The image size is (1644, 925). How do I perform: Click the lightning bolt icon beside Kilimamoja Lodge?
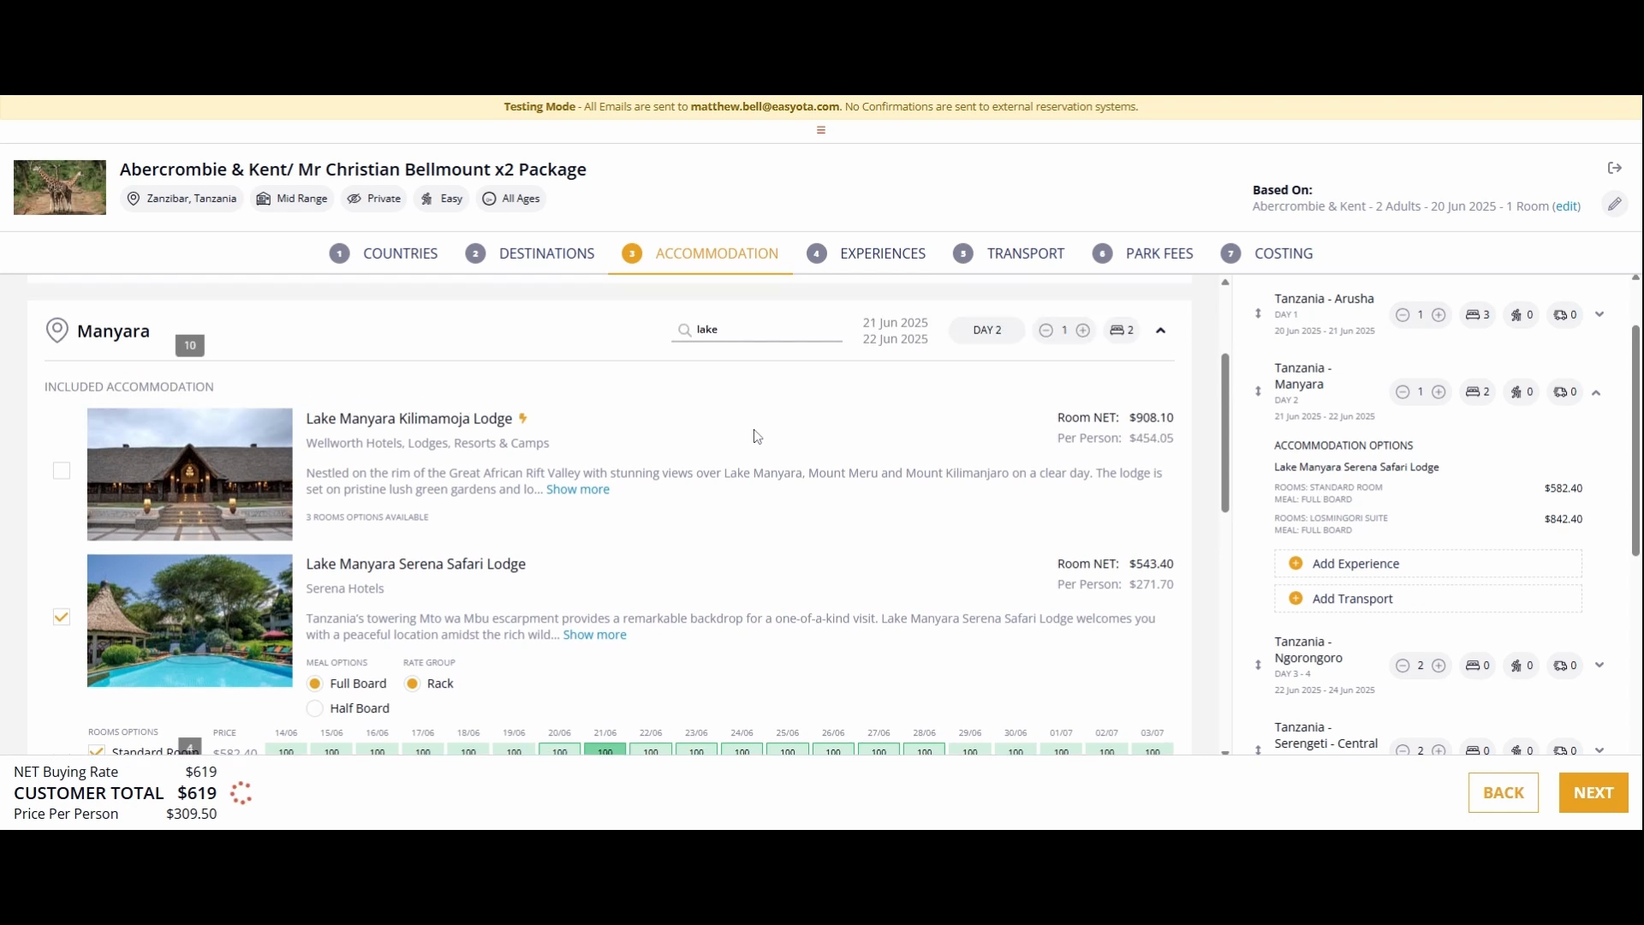tap(523, 419)
